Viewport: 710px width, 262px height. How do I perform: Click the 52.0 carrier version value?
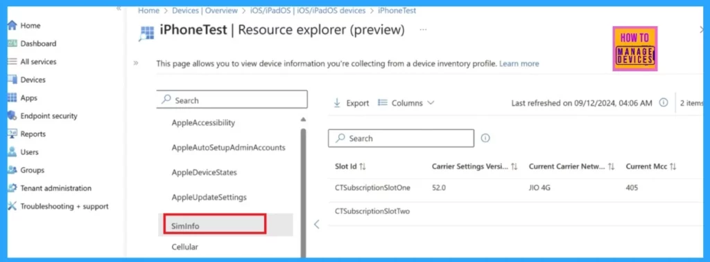click(439, 188)
